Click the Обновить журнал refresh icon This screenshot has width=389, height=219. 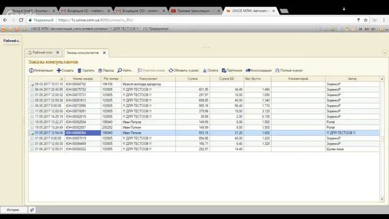click(171, 71)
